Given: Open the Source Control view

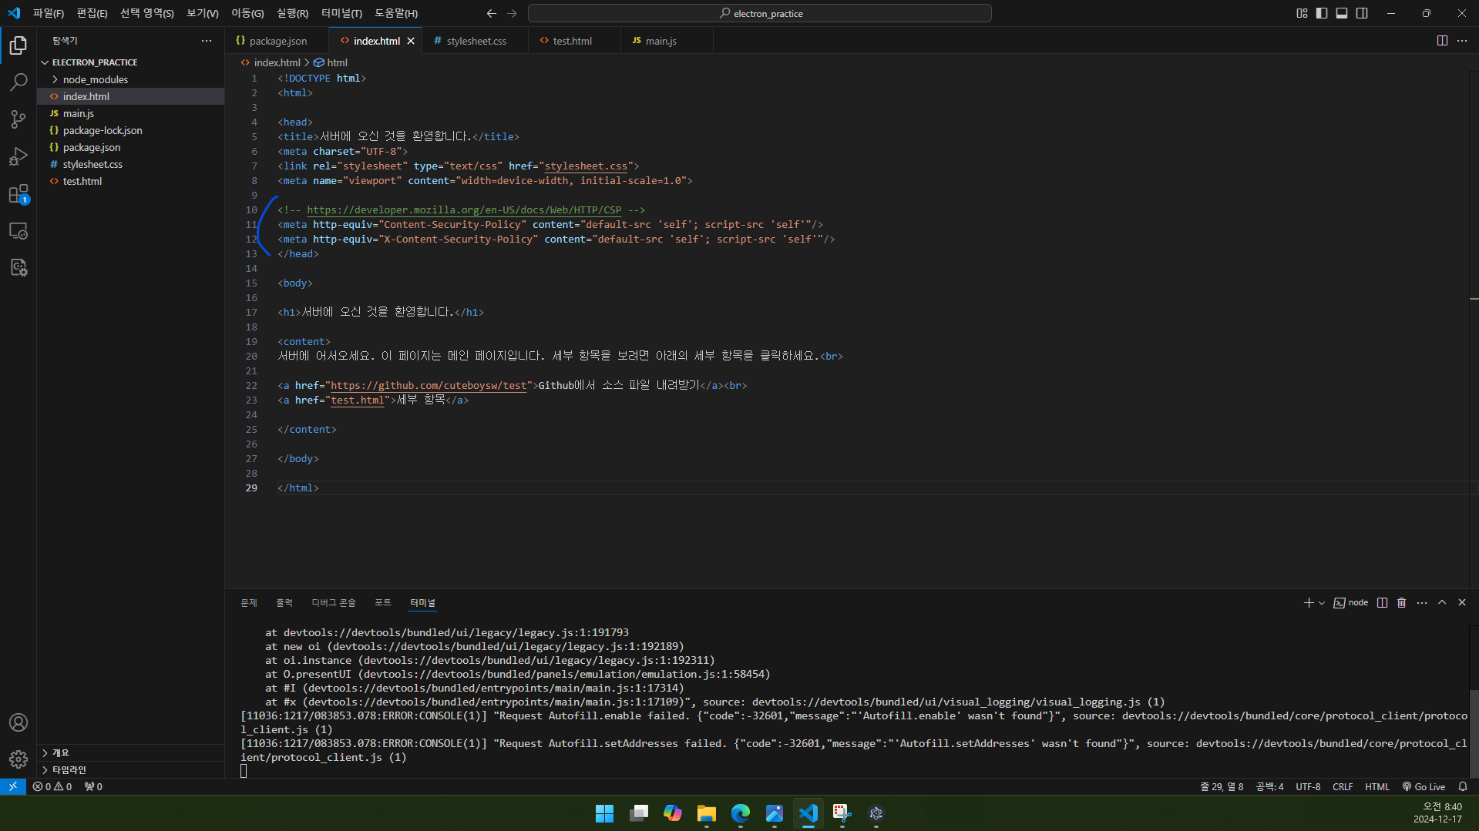Looking at the screenshot, I should coord(18,119).
